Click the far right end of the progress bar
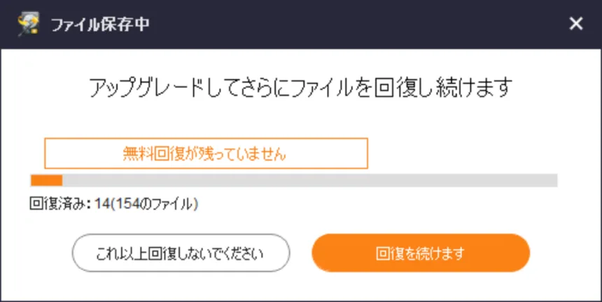The image size is (602, 302). click(553, 180)
